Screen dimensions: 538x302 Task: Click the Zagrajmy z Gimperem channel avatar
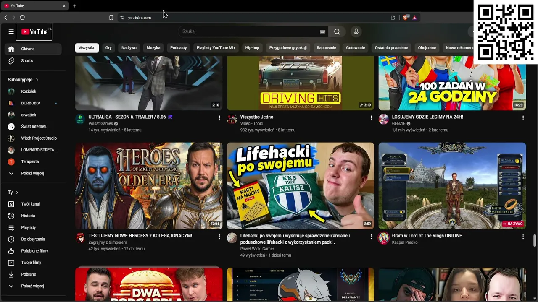[80, 238]
